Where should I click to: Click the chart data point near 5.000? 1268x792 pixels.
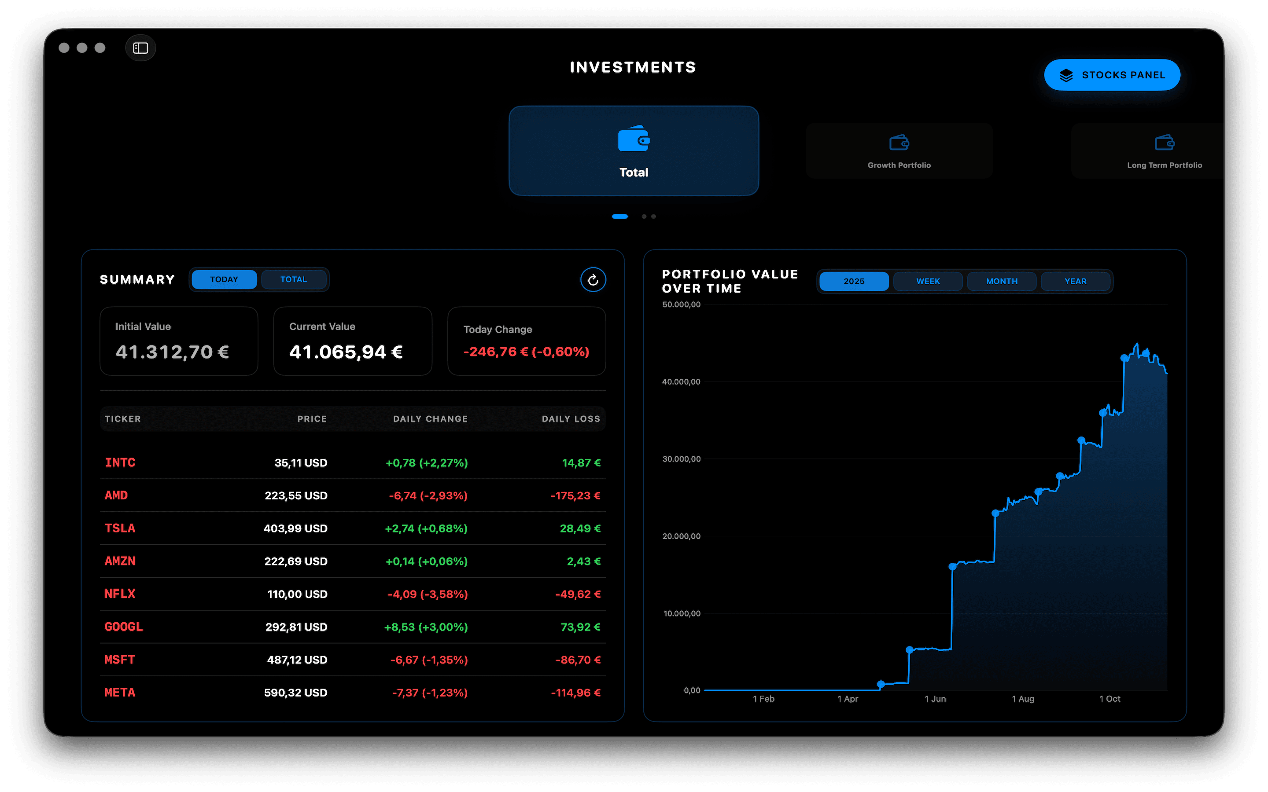coord(910,650)
